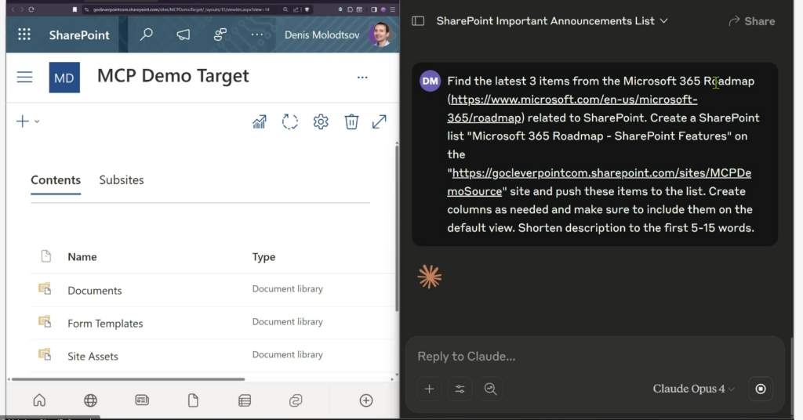Open the news icon in bottom bar
Screen dimensions: 803x420
click(x=142, y=400)
